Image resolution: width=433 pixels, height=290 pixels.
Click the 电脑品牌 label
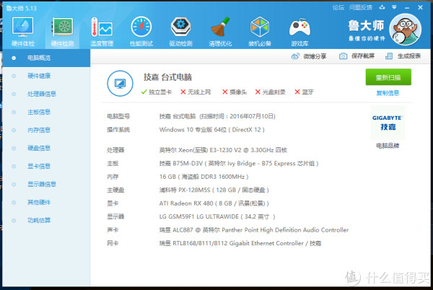pos(388,146)
